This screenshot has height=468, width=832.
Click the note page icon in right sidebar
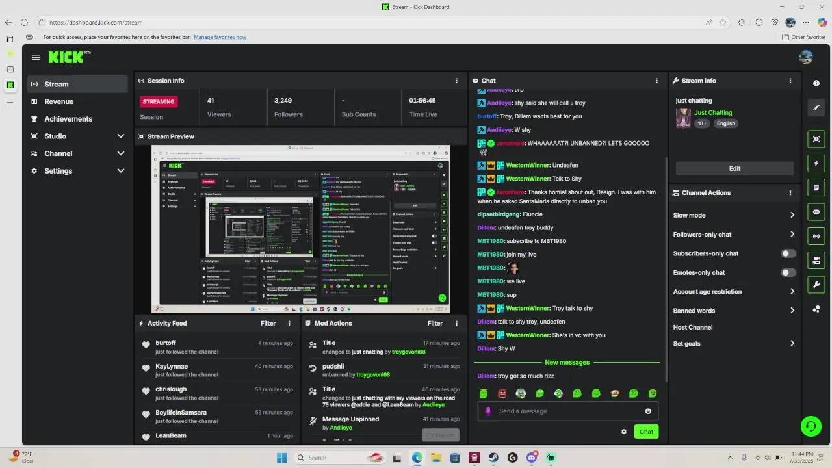point(816,188)
